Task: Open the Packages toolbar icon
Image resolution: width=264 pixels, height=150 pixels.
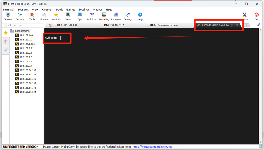Action: coord(116,16)
